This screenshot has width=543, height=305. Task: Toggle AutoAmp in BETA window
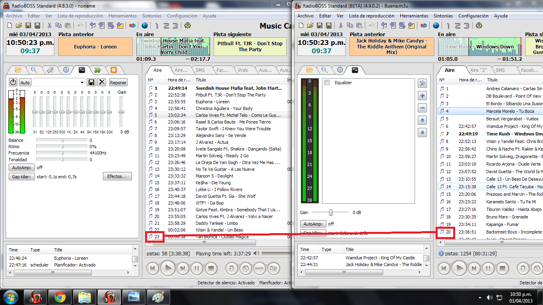pyautogui.click(x=313, y=224)
